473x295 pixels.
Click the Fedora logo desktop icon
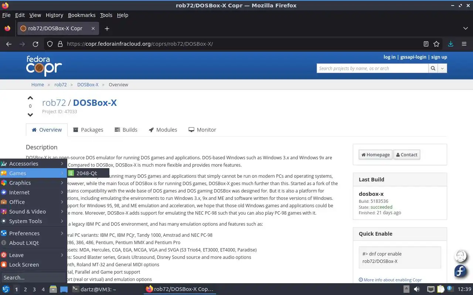click(x=461, y=271)
